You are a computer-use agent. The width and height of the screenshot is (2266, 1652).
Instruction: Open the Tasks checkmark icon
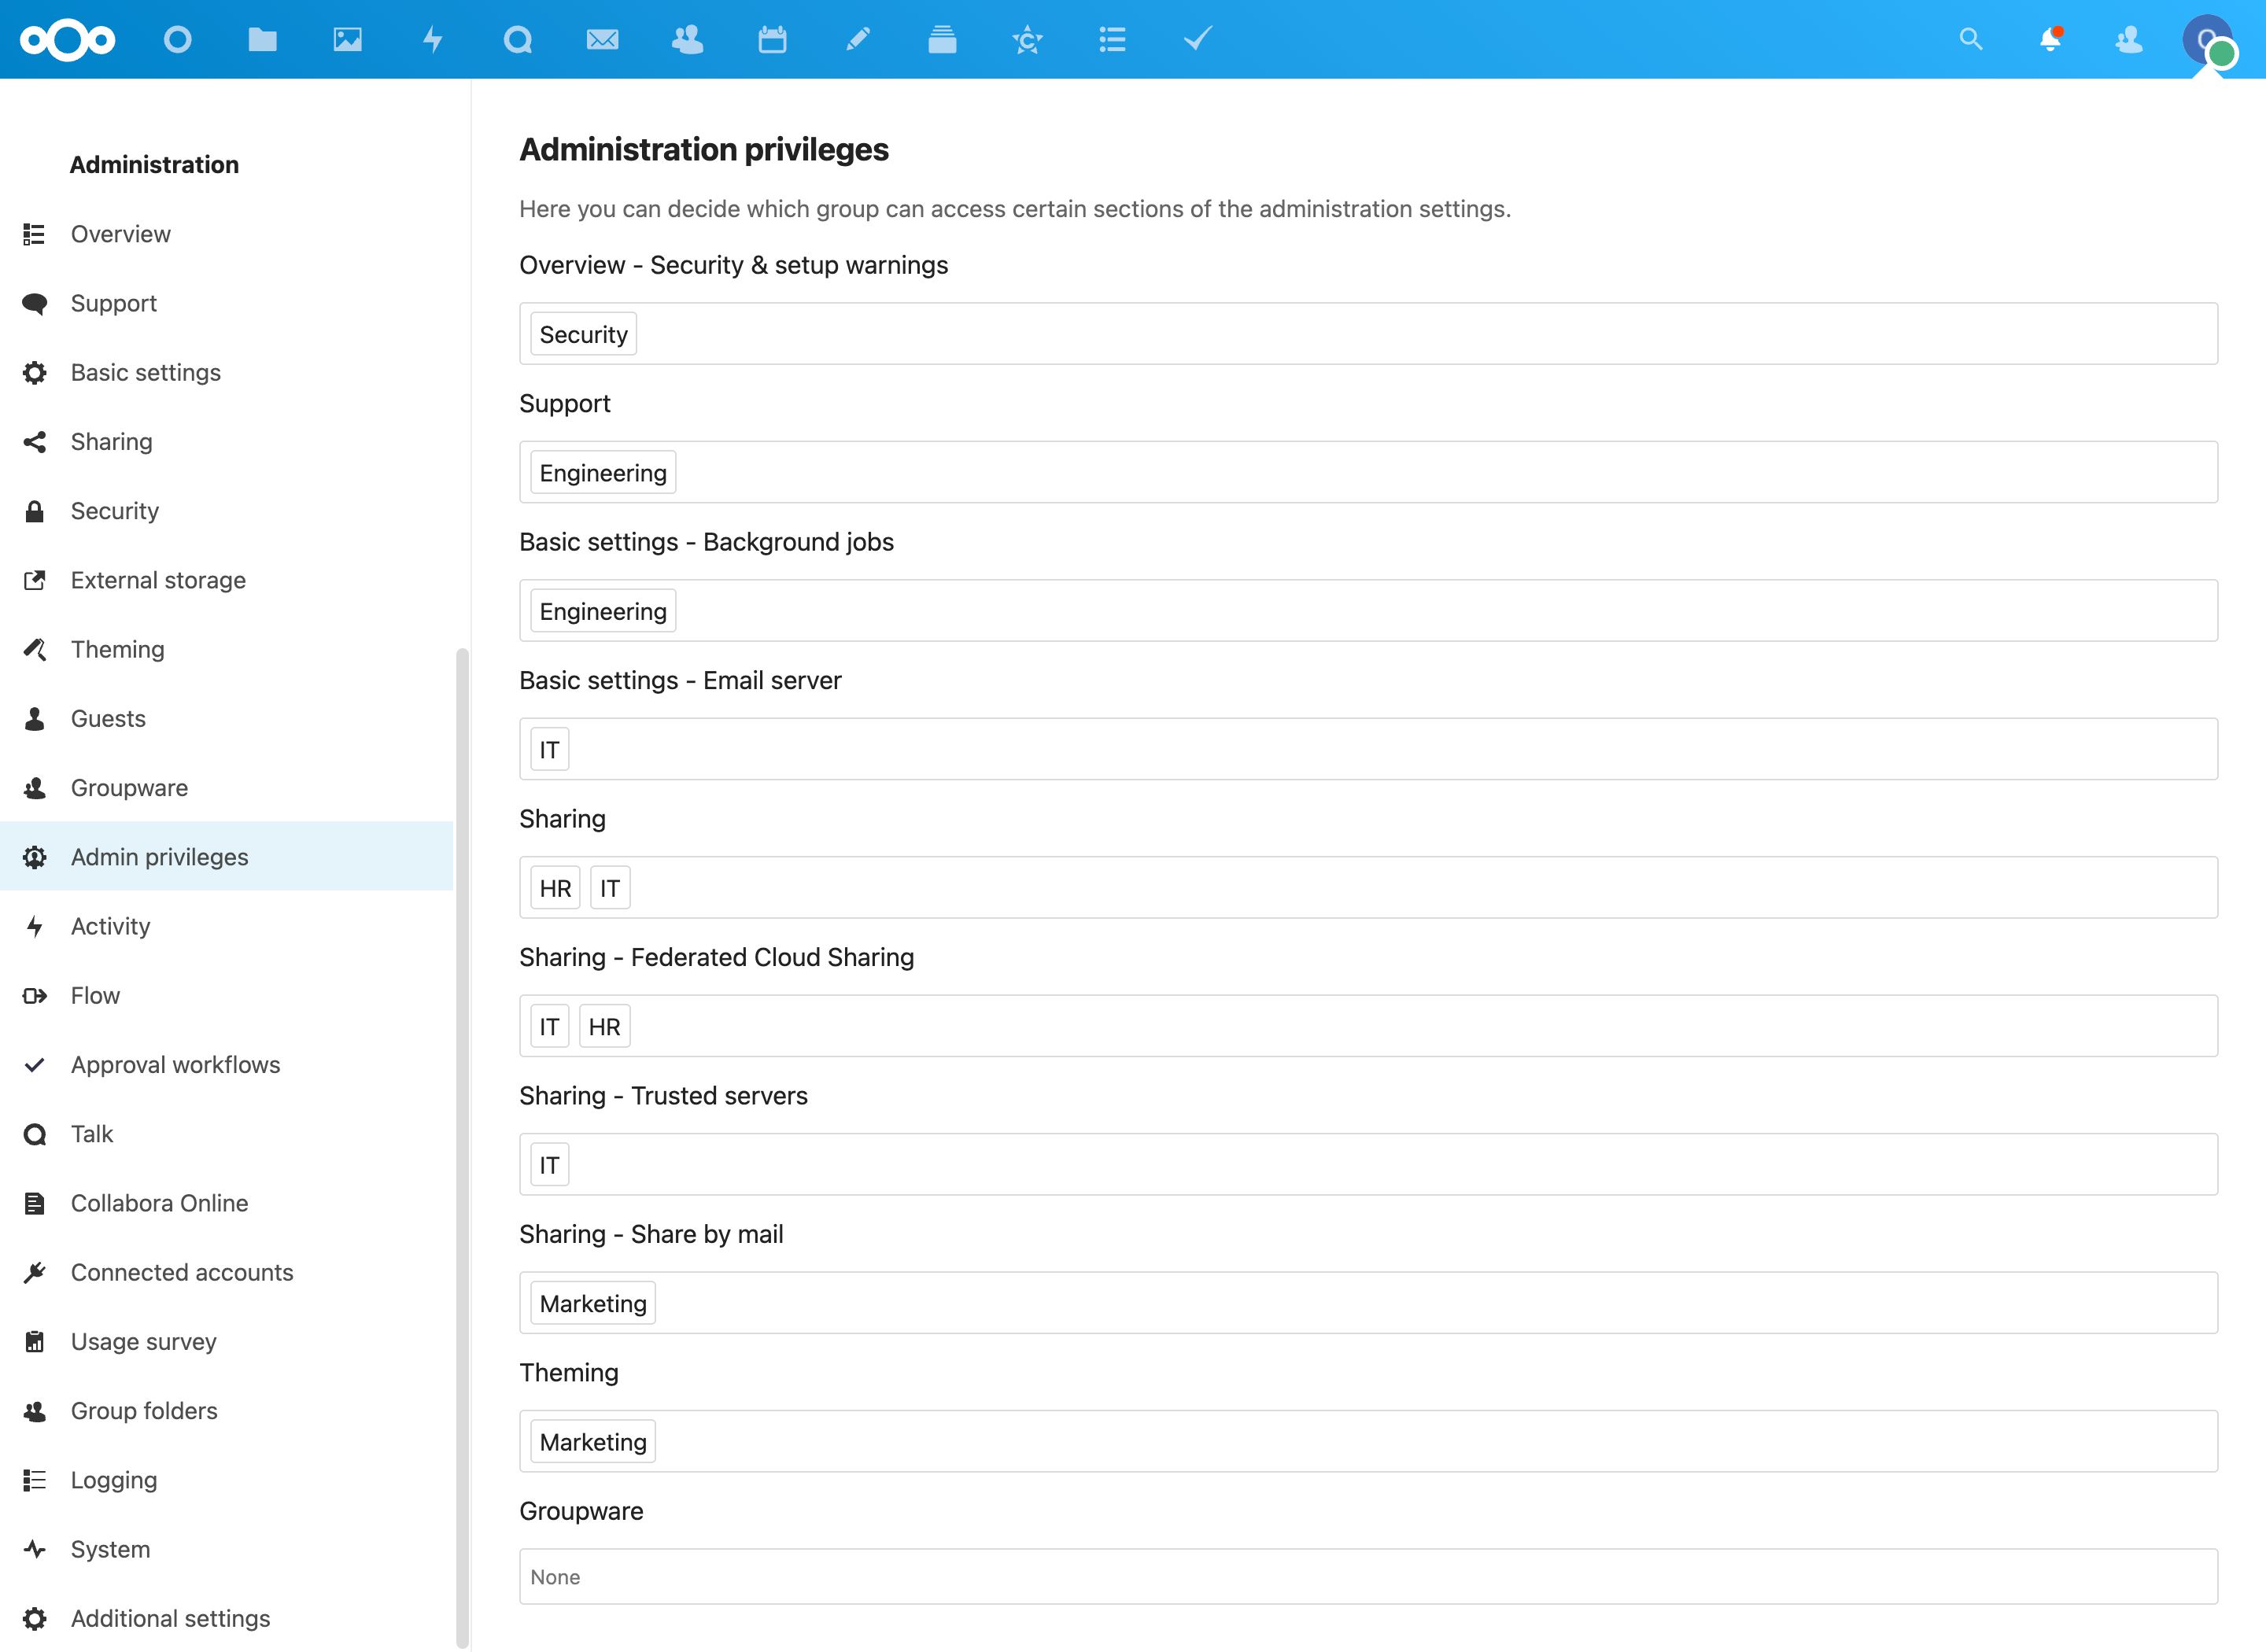(1198, 40)
